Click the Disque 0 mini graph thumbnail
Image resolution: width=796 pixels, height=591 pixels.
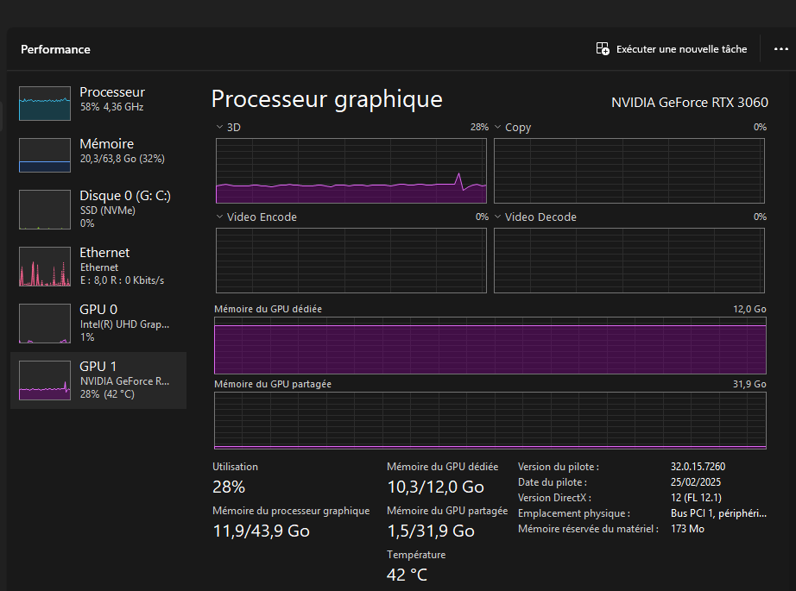point(45,210)
